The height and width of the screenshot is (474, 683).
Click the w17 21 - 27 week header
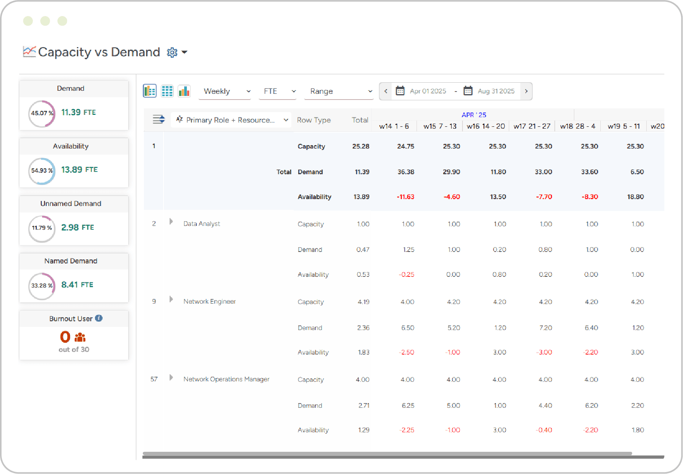click(x=532, y=126)
